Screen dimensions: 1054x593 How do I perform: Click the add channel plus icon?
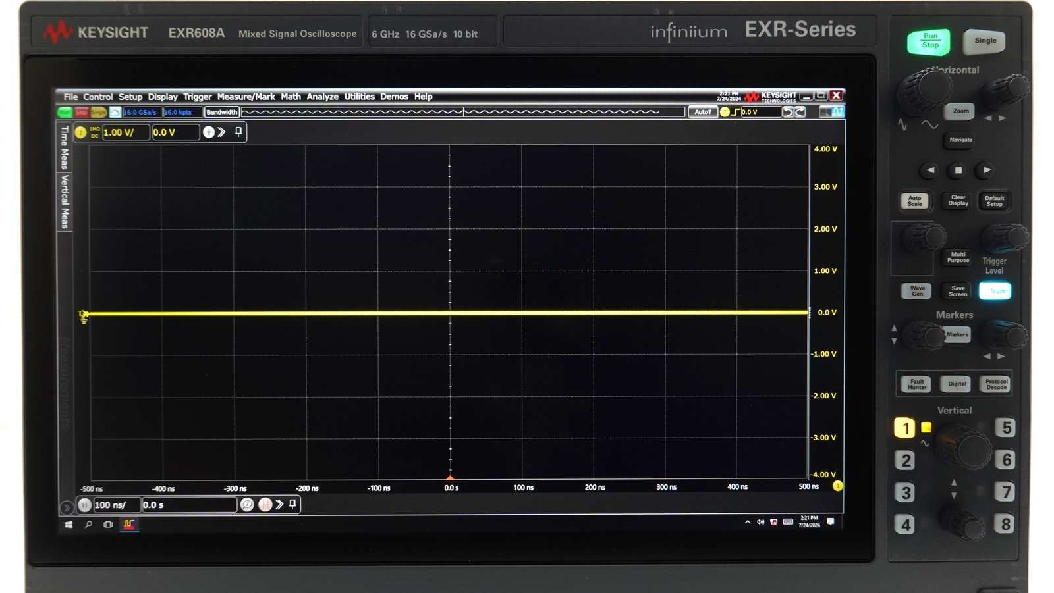tap(209, 132)
